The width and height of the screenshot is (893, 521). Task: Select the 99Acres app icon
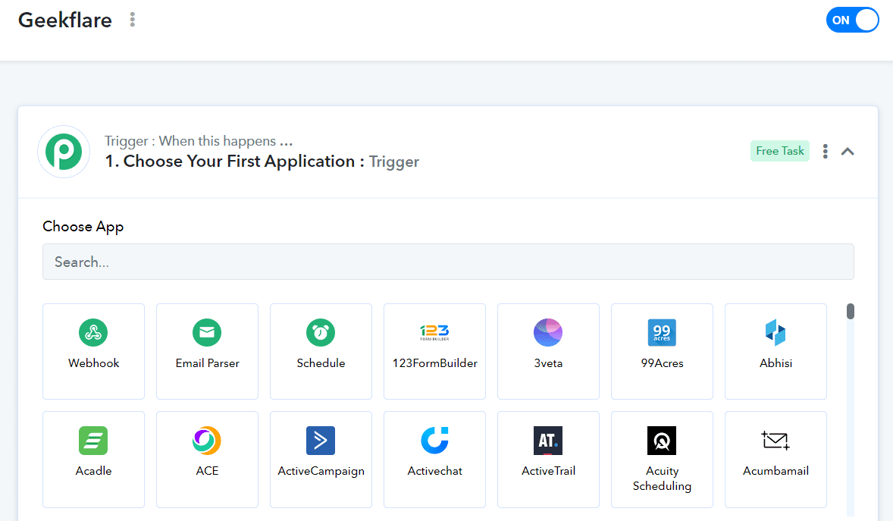tap(662, 332)
